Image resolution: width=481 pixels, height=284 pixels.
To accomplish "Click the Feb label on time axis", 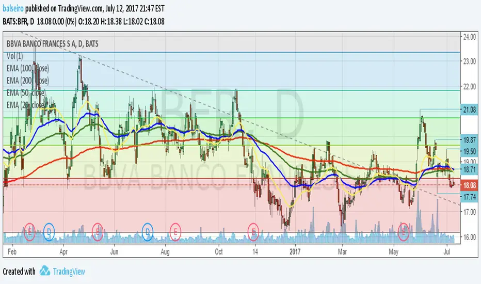I will (x=12, y=252).
